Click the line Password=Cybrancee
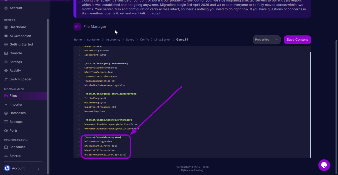 click(97, 50)
